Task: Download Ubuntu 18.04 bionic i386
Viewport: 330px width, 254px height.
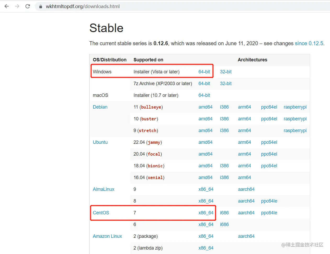Action: 224,166
